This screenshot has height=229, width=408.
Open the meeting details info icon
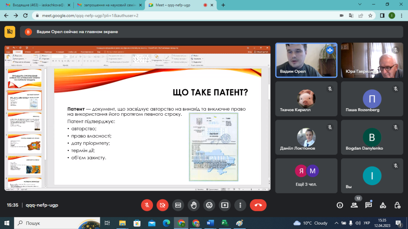pyautogui.click(x=340, y=205)
